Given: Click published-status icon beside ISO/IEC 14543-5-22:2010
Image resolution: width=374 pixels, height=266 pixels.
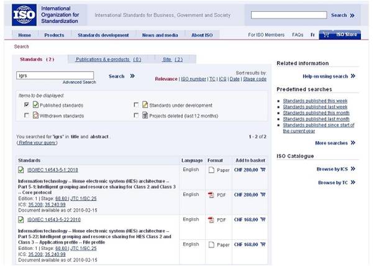Looking at the screenshot, I should [x=21, y=219].
